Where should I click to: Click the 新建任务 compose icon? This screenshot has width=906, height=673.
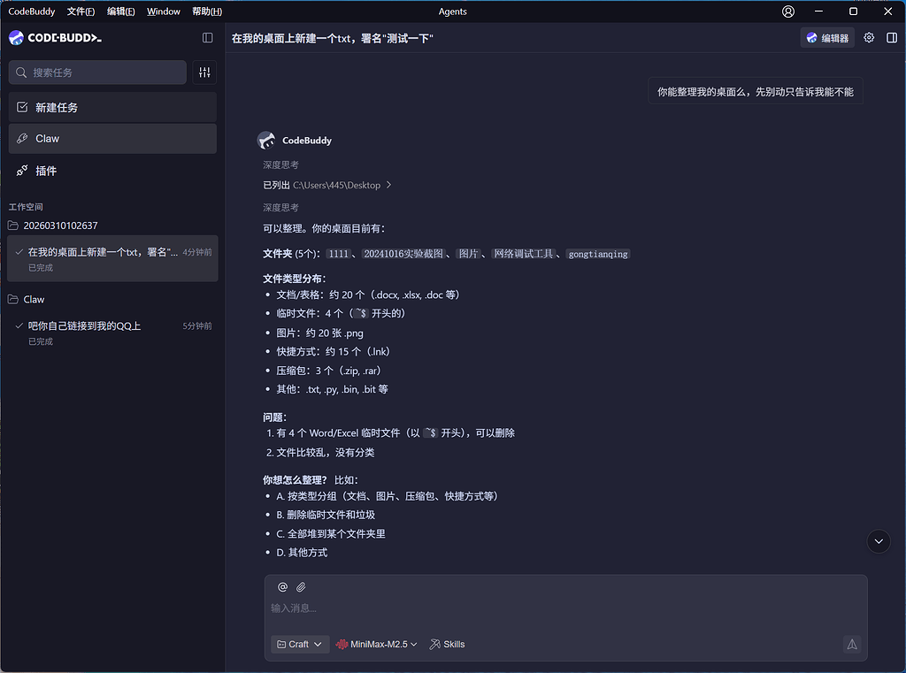[22, 107]
